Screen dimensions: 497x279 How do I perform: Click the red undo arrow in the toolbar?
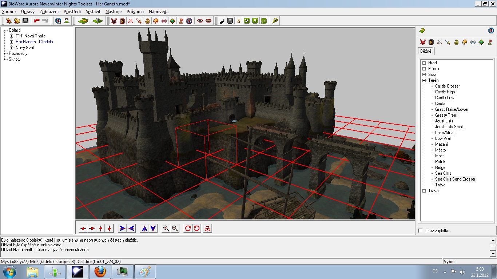click(37, 21)
